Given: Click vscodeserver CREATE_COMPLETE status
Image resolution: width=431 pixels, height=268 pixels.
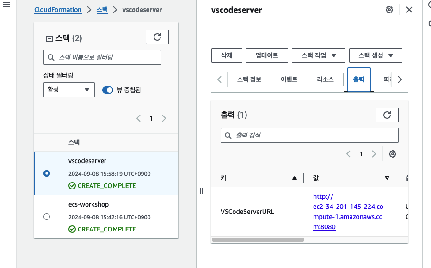Looking at the screenshot, I should click(x=102, y=186).
